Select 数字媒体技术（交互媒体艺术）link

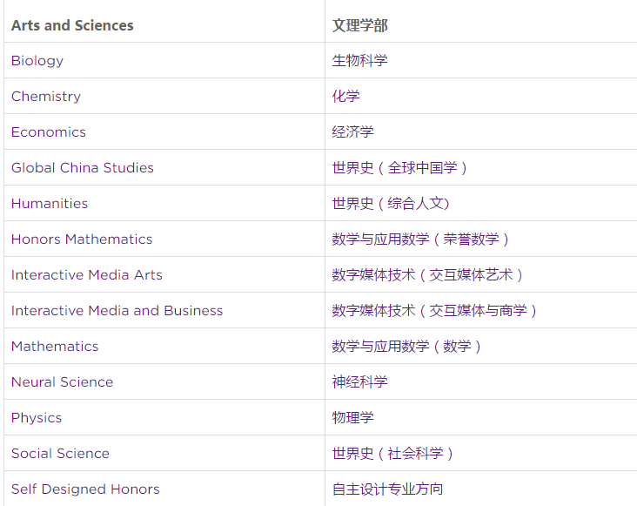427,275
